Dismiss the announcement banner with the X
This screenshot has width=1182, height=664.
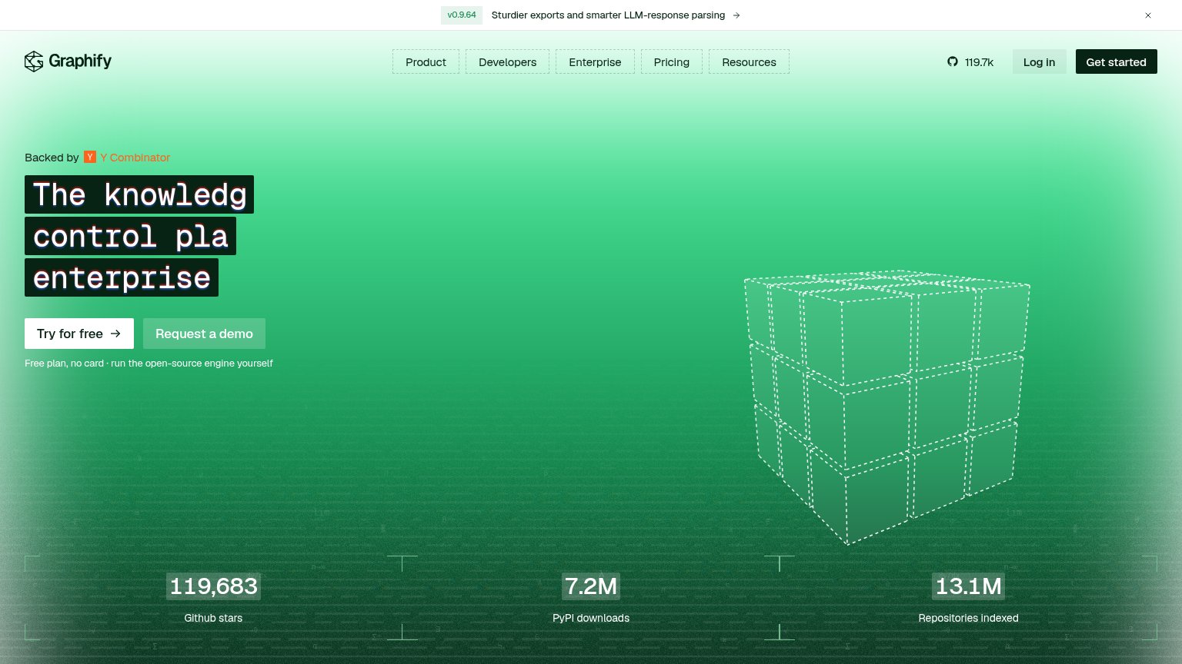(1148, 15)
